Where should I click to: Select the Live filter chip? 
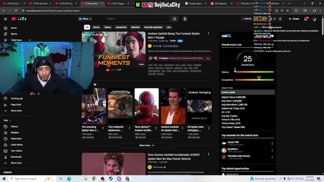[x=169, y=27]
